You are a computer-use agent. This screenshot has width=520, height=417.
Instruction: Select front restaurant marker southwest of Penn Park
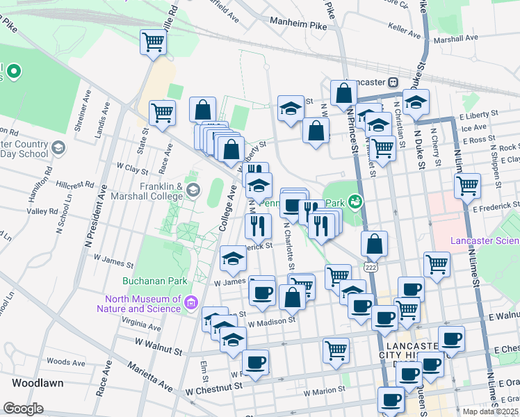[x=321, y=226]
